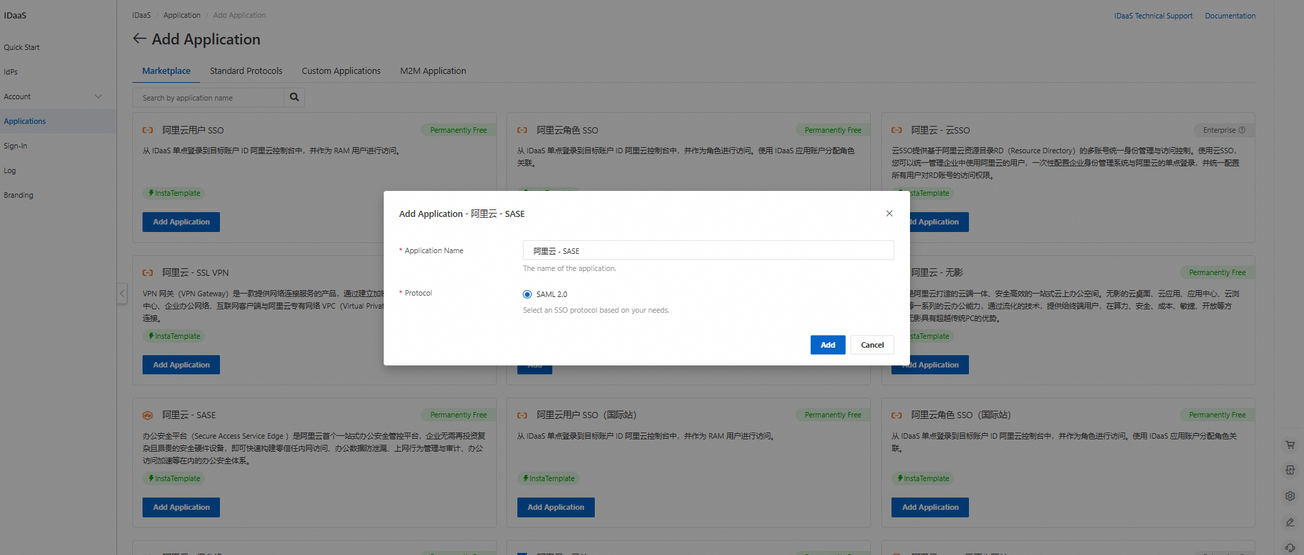Screen dimensions: 1304x555
Task: Select the SAML 2.0 protocol radio
Action: [x=527, y=294]
